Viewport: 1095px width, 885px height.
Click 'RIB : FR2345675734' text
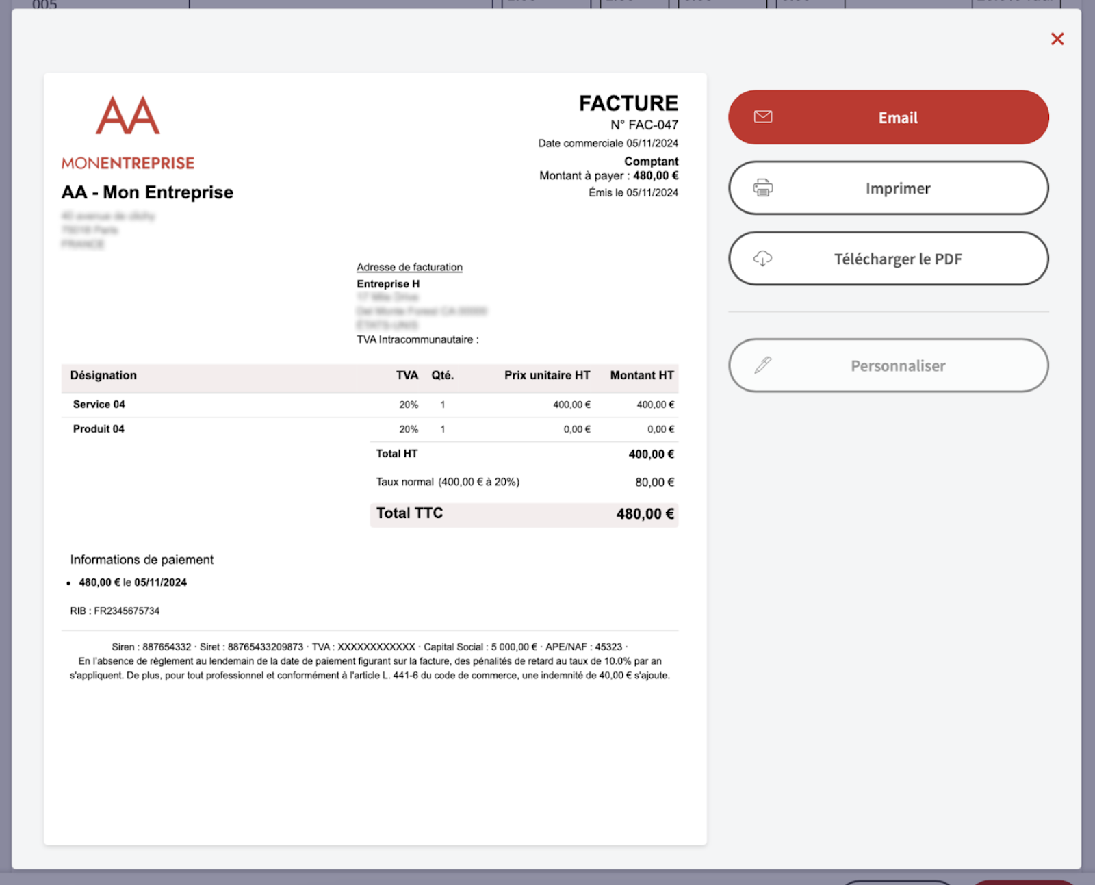(x=115, y=611)
